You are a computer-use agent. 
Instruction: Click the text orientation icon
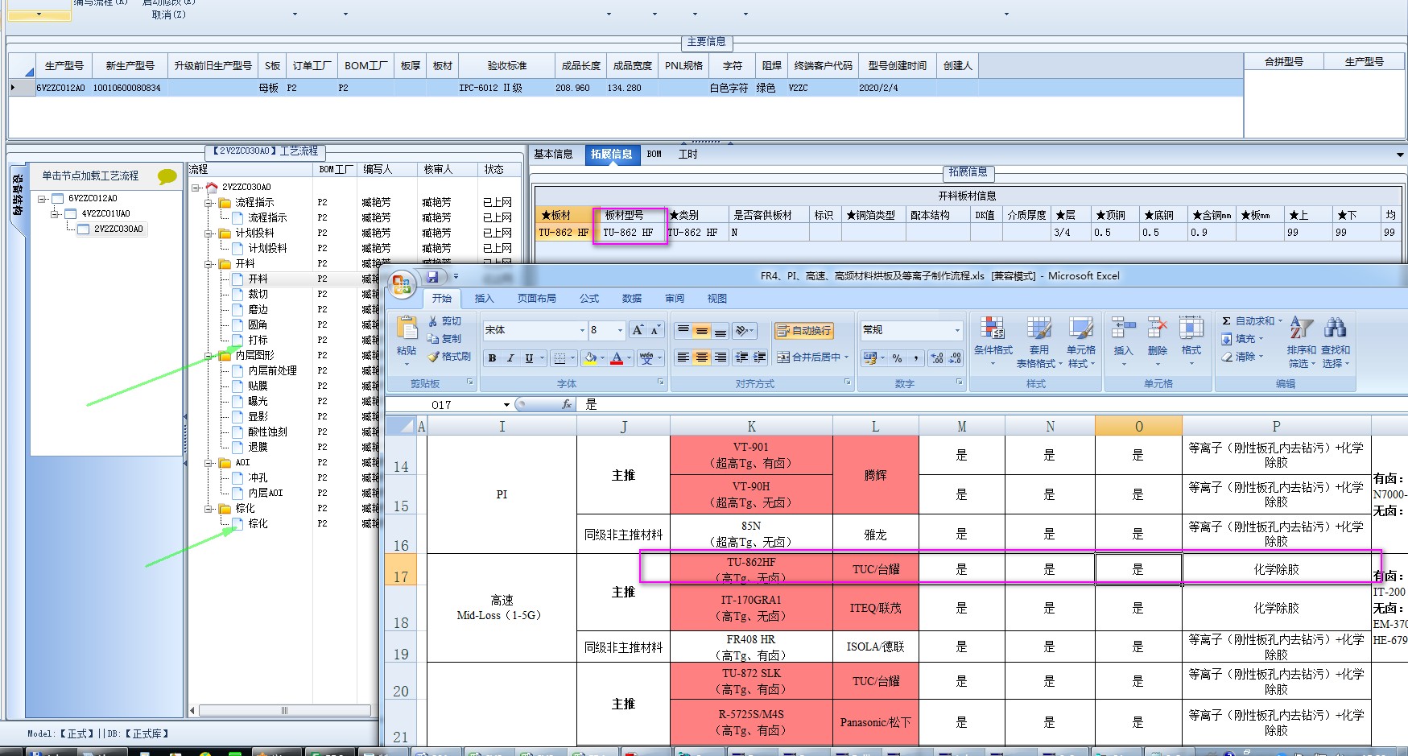(x=741, y=330)
